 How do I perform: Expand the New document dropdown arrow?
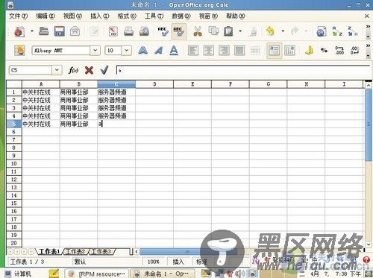coord(32,31)
